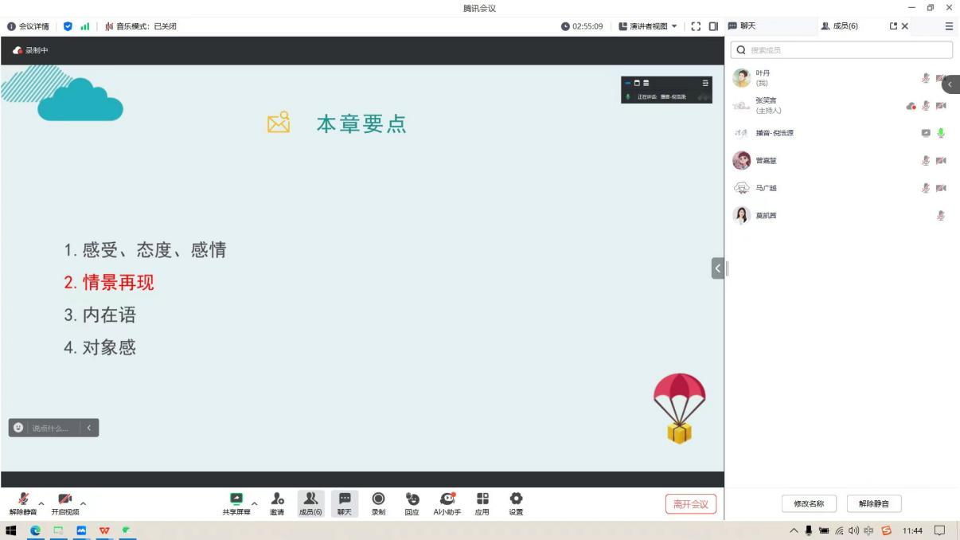Click the 共享屏幕 share screen icon
The image size is (960, 540).
point(236,499)
